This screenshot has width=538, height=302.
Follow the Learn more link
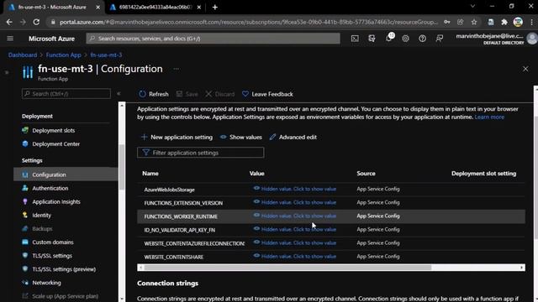pyautogui.click(x=489, y=117)
